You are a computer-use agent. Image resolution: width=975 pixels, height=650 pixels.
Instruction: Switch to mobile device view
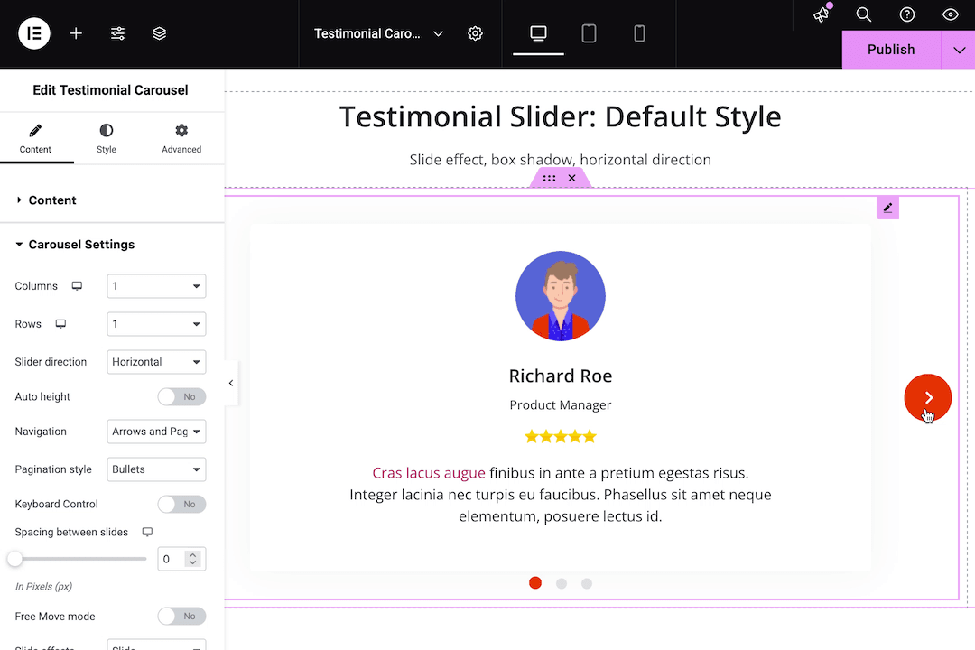[x=639, y=33]
